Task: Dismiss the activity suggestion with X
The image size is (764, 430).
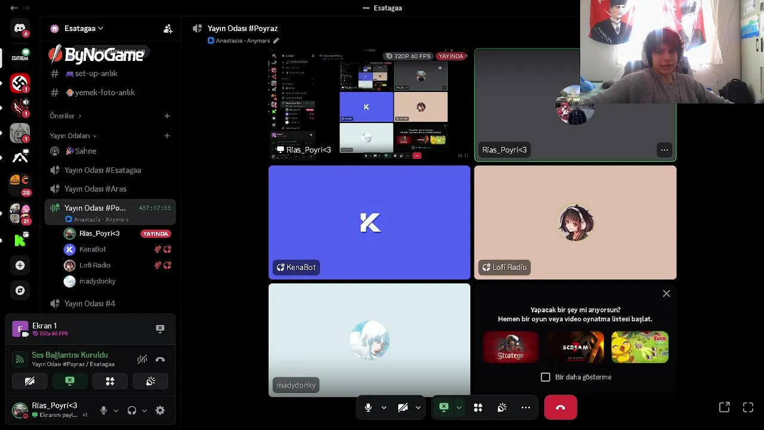Action: click(x=666, y=293)
